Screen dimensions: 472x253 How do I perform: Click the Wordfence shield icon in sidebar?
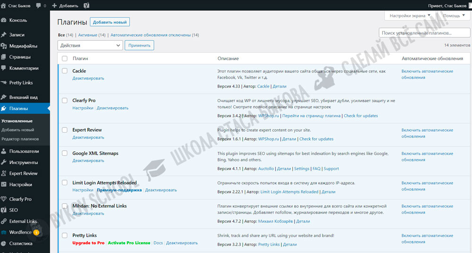(4, 232)
